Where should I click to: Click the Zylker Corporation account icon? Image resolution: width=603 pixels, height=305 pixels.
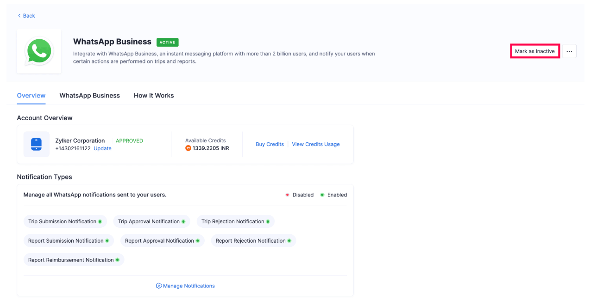[x=36, y=144]
